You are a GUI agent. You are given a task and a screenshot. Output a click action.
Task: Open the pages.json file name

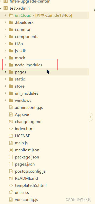[x=25, y=164]
